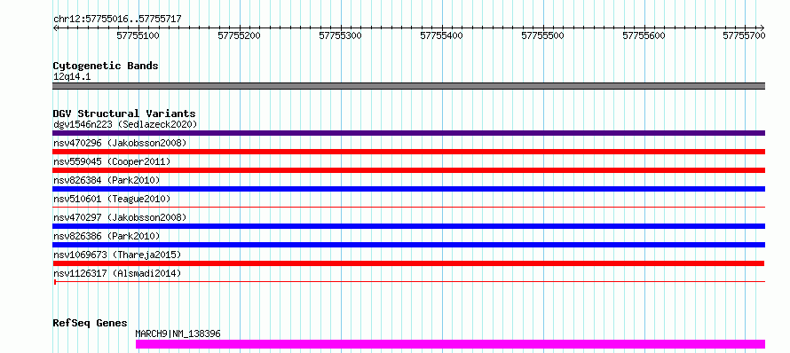
Task: Click the red nsv1069673 variant bar
Action: [408, 263]
